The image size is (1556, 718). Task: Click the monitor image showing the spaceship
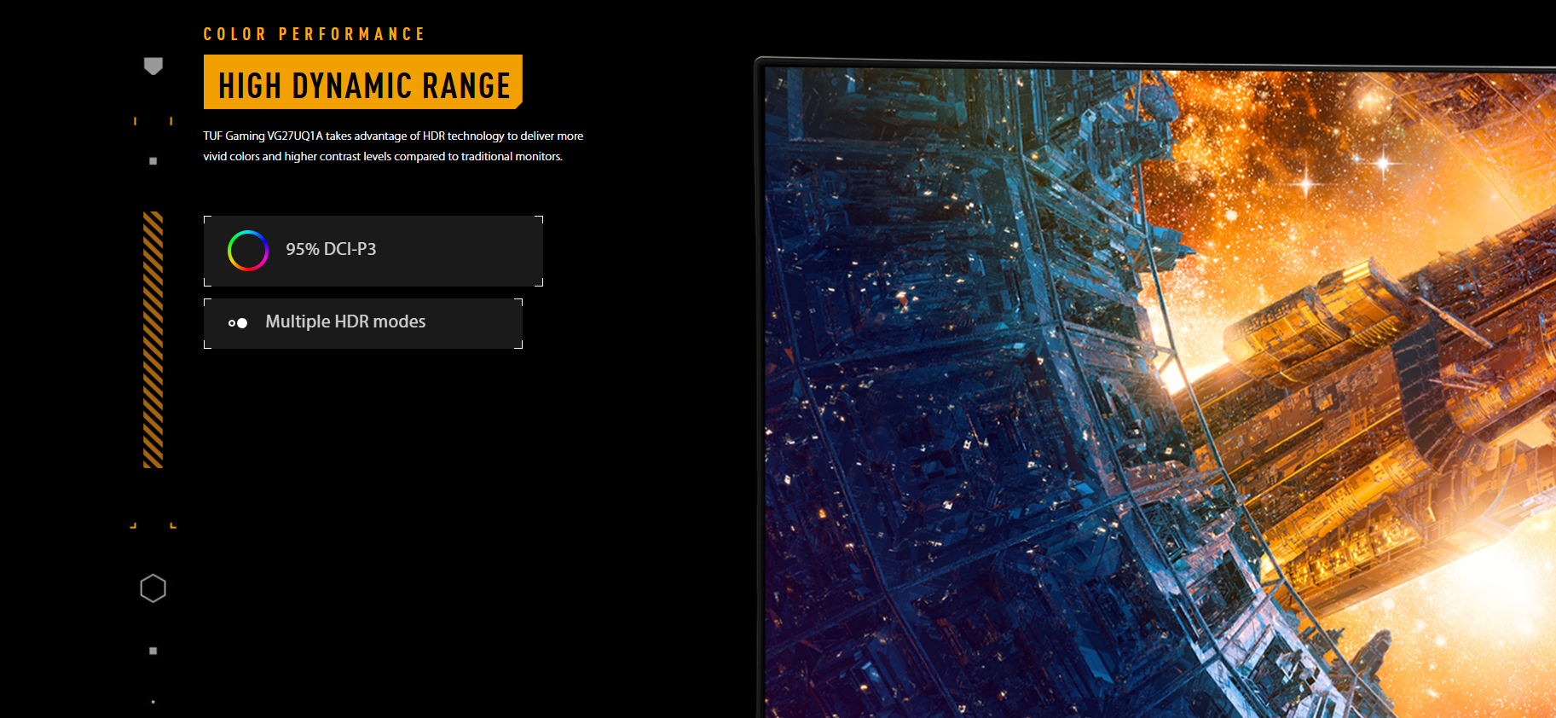(1155, 388)
